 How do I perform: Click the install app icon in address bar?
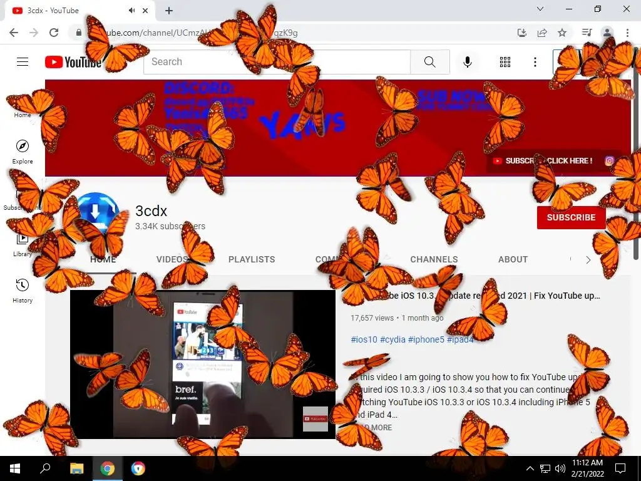click(522, 33)
